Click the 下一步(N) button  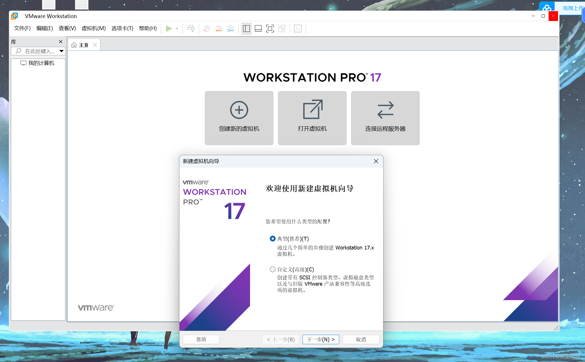click(321, 339)
